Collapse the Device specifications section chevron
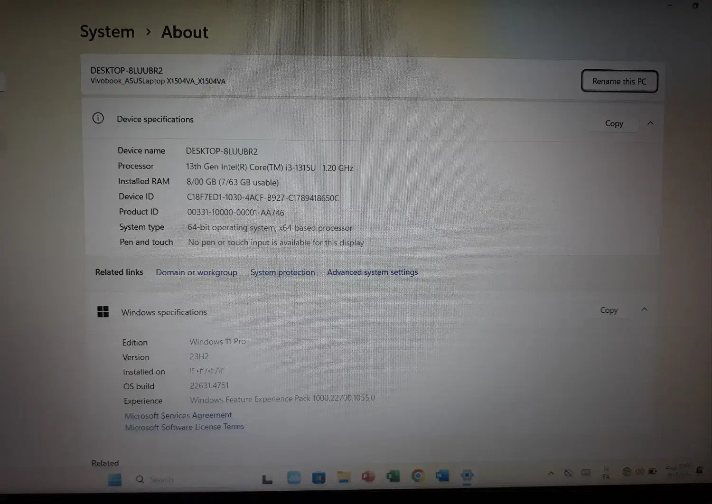The image size is (712, 504). (650, 123)
